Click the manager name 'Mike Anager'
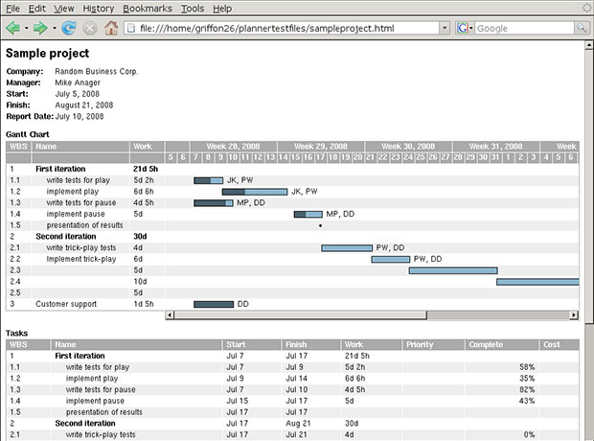594x441 pixels. 78,82
